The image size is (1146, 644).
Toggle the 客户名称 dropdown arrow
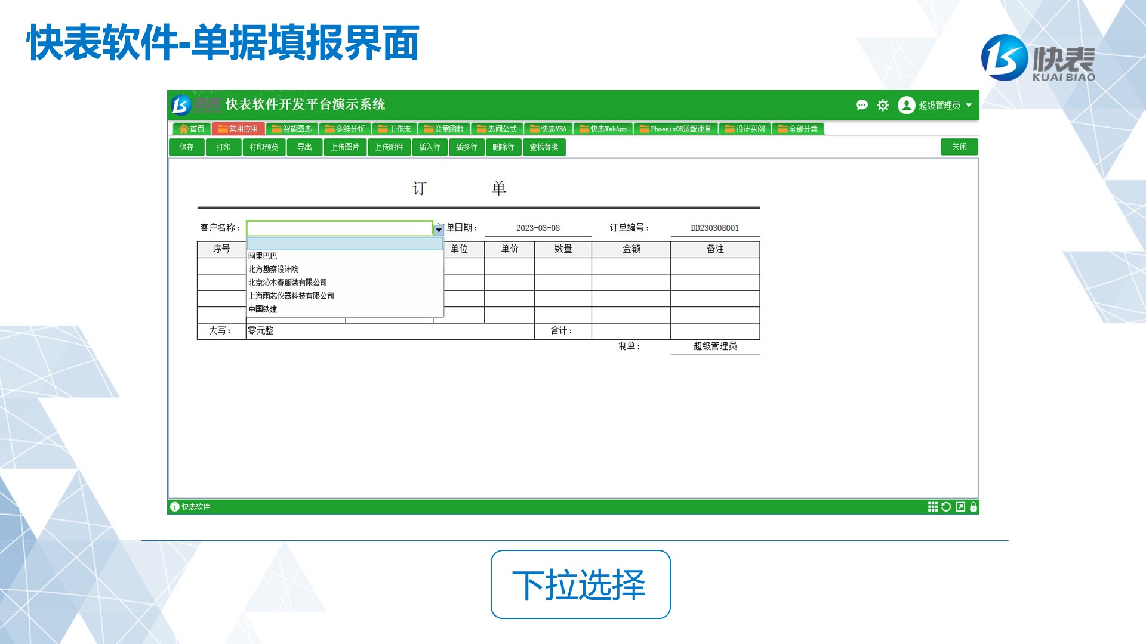click(439, 230)
